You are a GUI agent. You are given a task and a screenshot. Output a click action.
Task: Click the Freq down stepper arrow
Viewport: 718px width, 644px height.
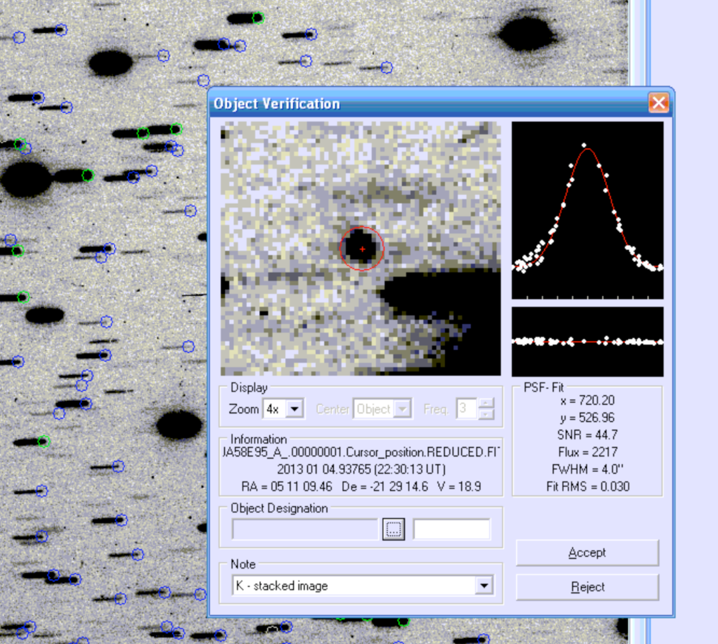click(x=486, y=413)
